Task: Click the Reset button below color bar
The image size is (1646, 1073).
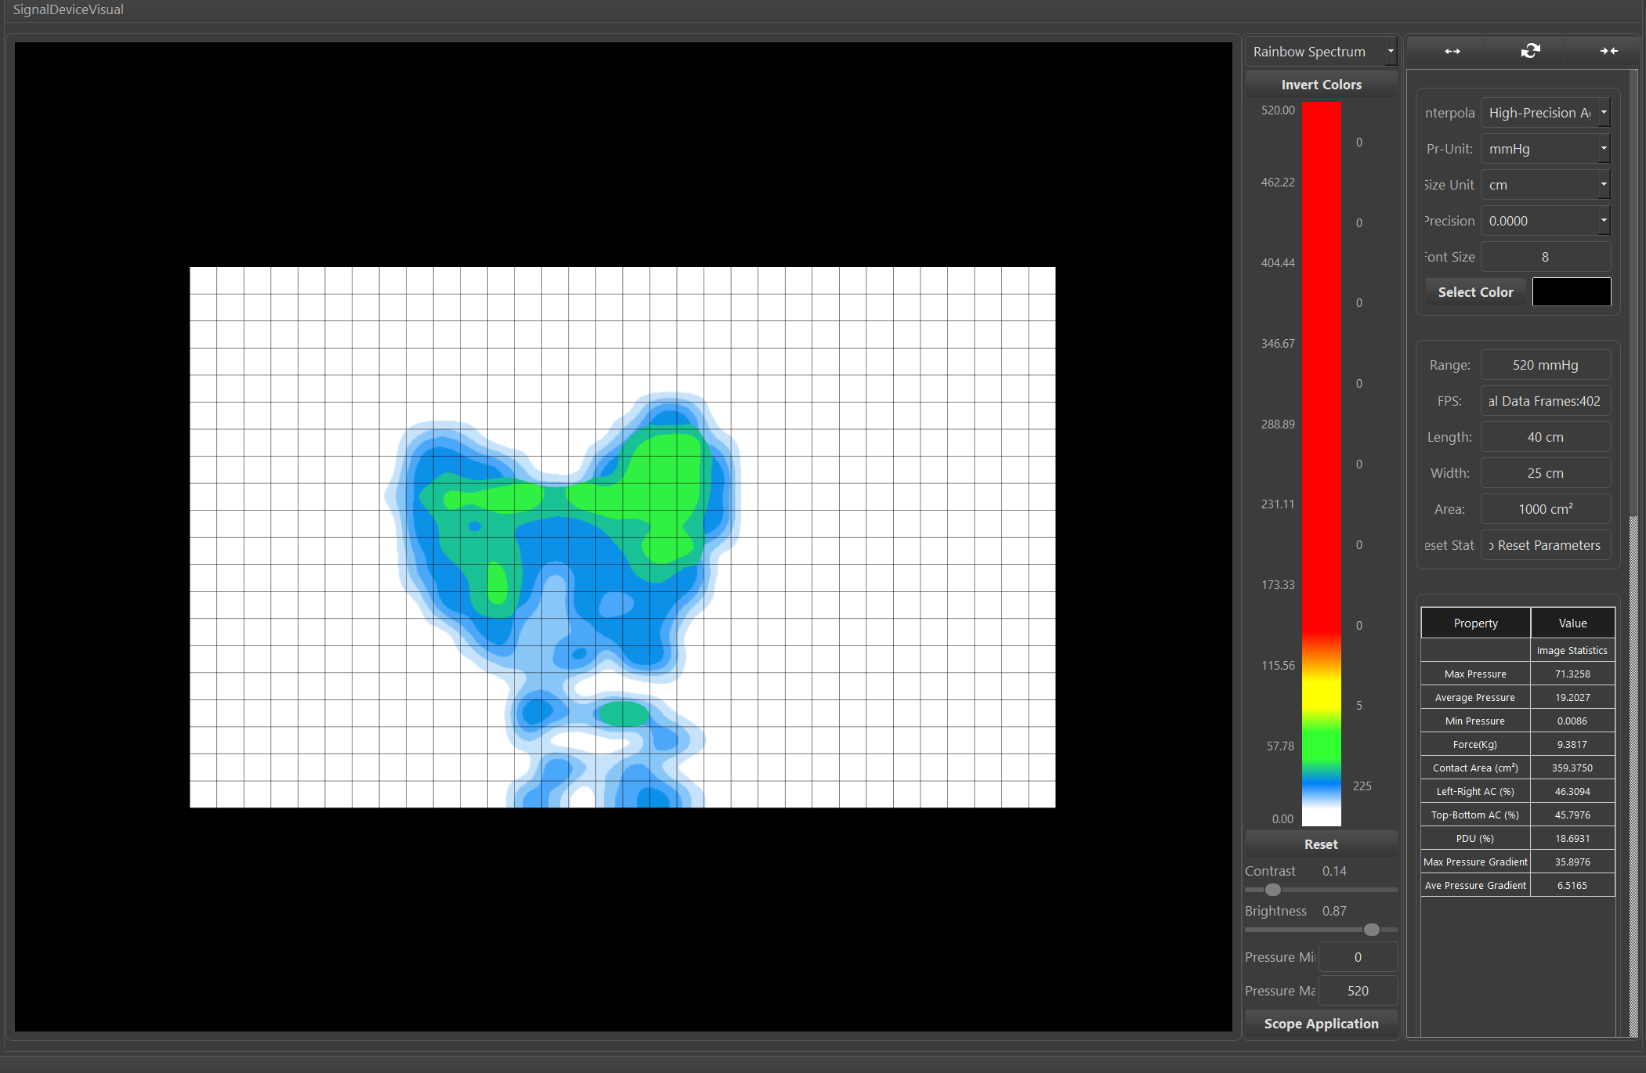Action: coord(1321,844)
